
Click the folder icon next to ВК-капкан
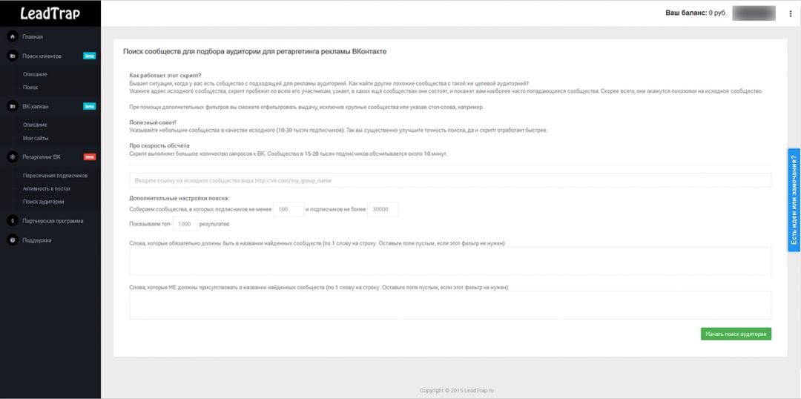tap(13, 106)
